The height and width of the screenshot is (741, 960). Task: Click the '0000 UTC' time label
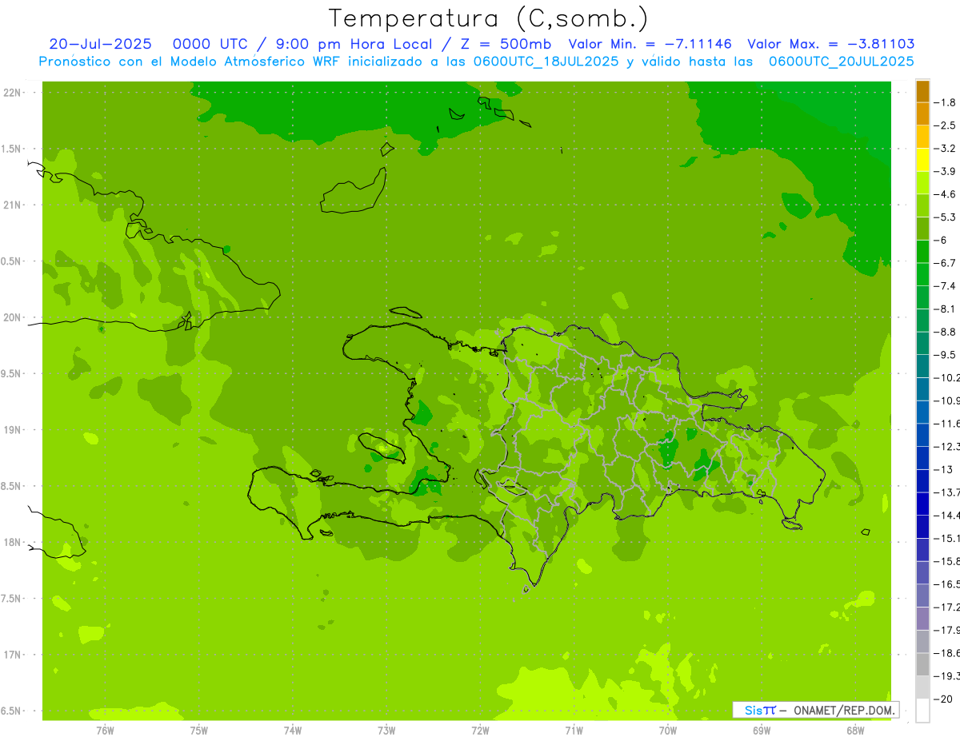(210, 44)
